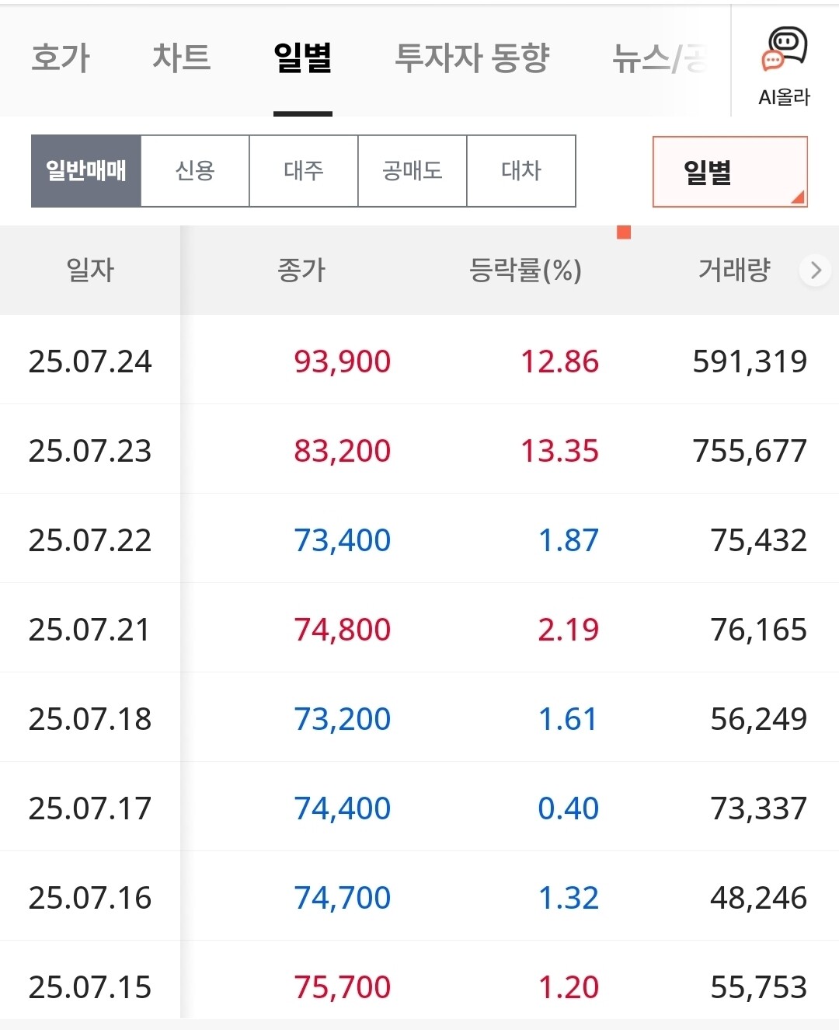Image resolution: width=839 pixels, height=1030 pixels.
Task: Switch to 대주 trading filter
Action: [304, 171]
